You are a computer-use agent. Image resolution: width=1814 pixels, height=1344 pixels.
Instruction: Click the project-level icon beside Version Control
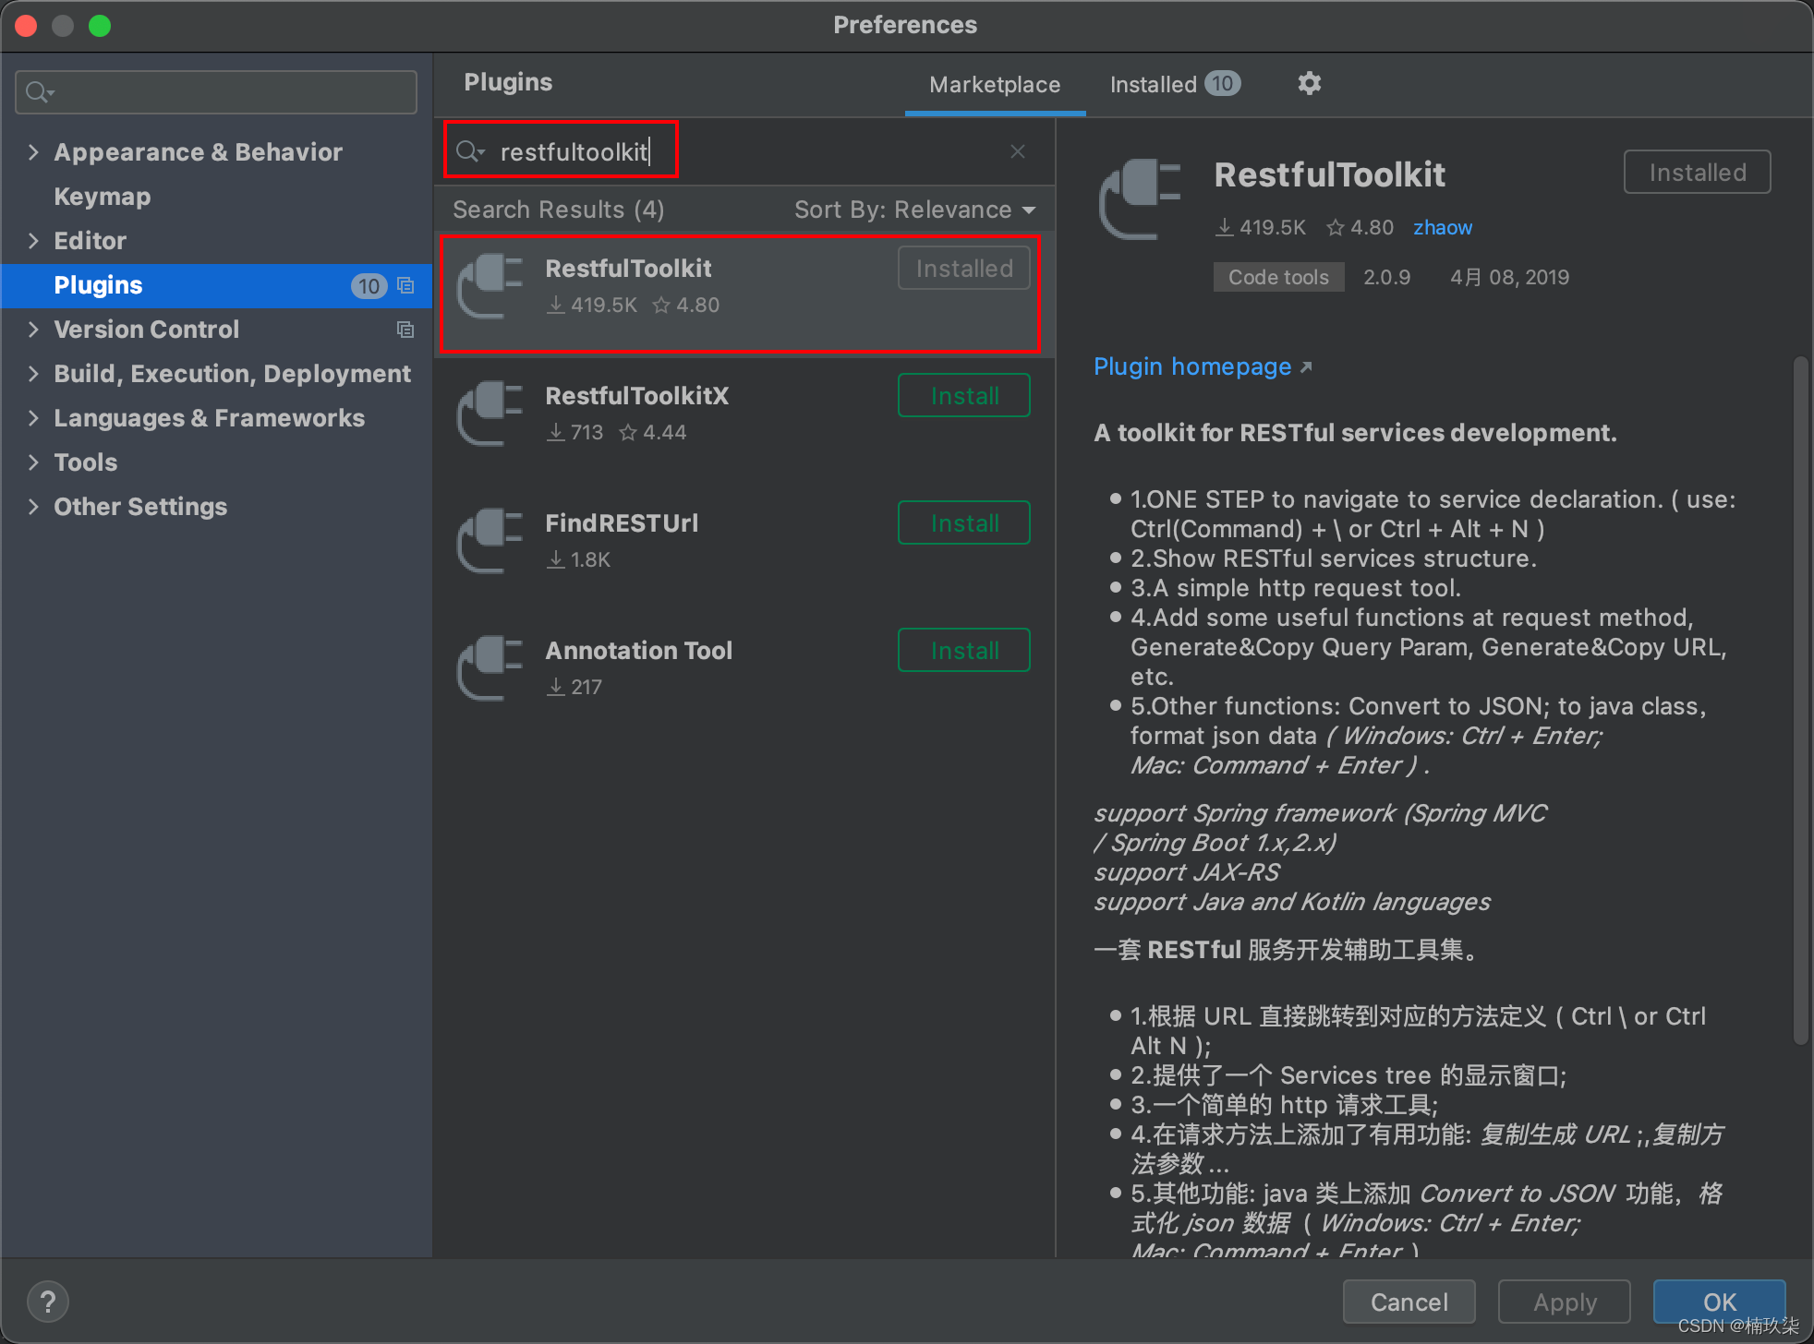coord(405,330)
